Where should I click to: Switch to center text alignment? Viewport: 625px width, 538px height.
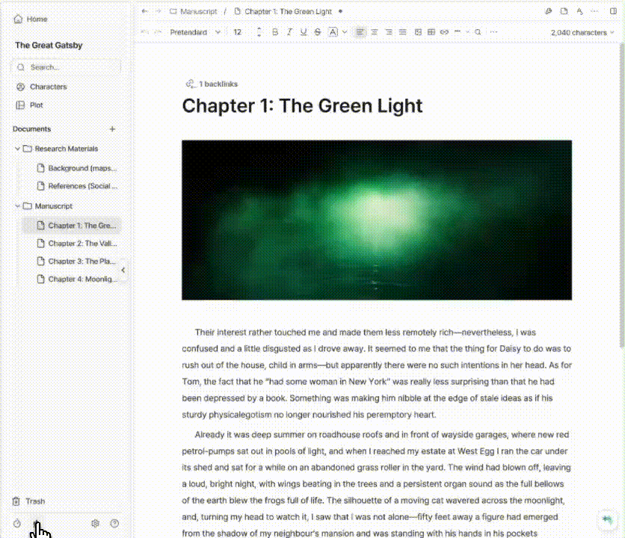374,32
